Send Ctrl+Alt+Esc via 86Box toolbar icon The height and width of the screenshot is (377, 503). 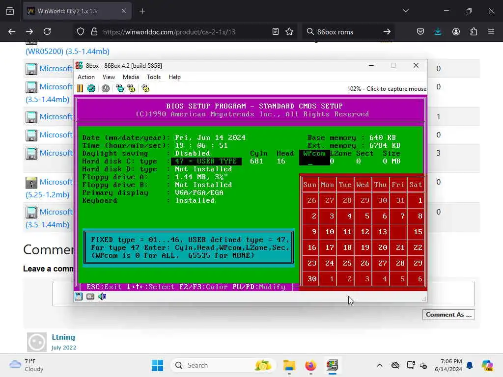pos(131,88)
